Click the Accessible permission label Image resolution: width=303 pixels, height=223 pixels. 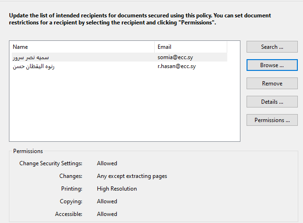pyautogui.click(x=69, y=214)
